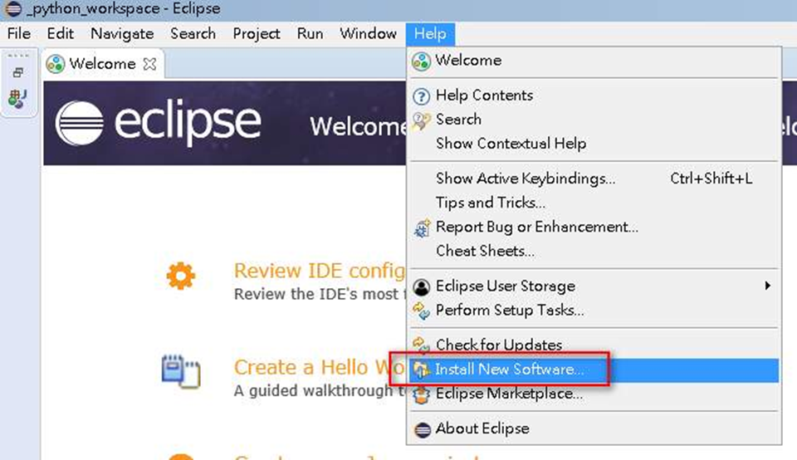
Task: Click the A guided walkthrough description text
Action: (320, 391)
